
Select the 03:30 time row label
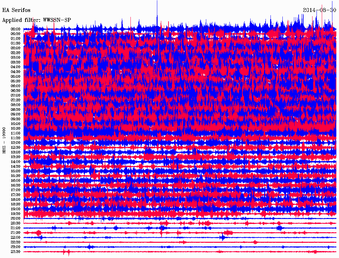tap(16, 62)
